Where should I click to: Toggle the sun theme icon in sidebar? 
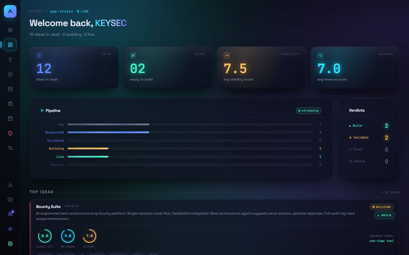click(x=10, y=229)
